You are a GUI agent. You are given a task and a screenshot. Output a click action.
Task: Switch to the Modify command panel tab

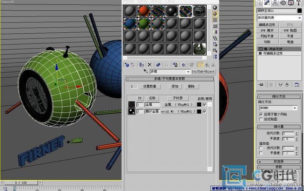point(268,3)
